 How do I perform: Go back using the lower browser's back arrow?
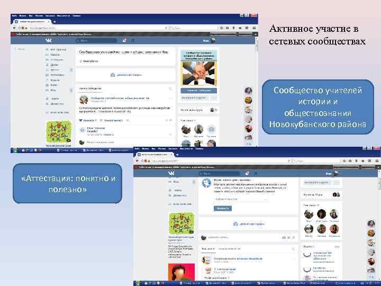[x=137, y=161]
